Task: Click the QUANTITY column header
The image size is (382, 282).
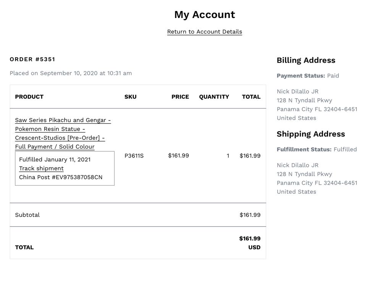Action: pos(214,97)
